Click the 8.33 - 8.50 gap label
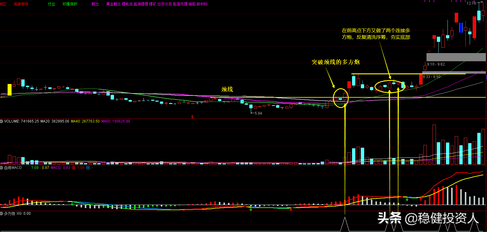 [x=432, y=77]
